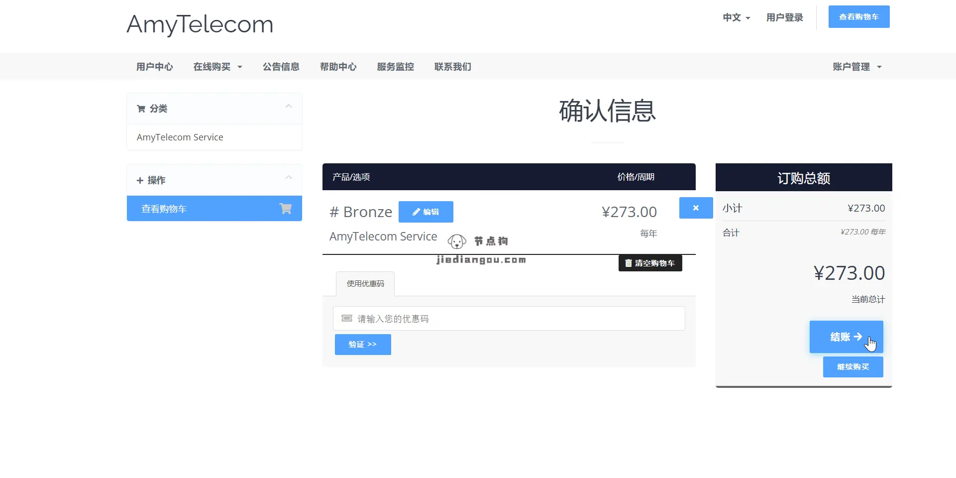
Task: Collapse the 分类 panel chevron
Action: pyautogui.click(x=289, y=106)
